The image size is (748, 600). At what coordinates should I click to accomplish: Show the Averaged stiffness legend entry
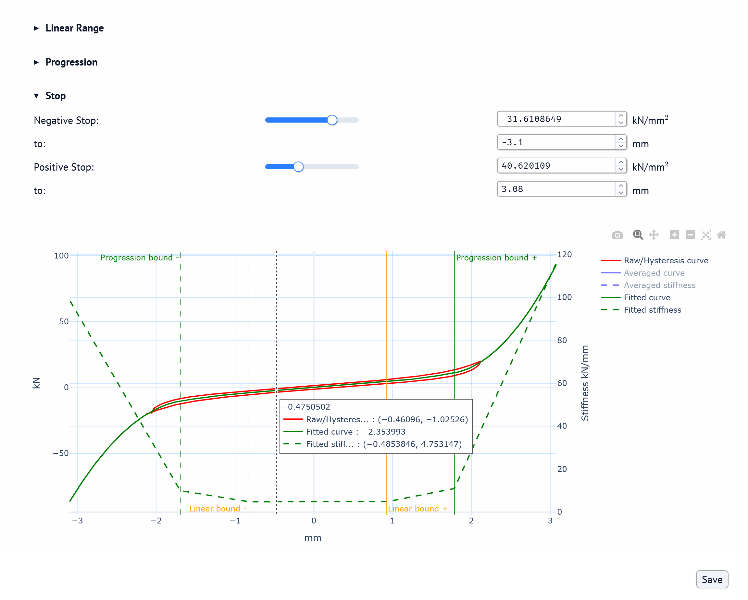pyautogui.click(x=648, y=285)
